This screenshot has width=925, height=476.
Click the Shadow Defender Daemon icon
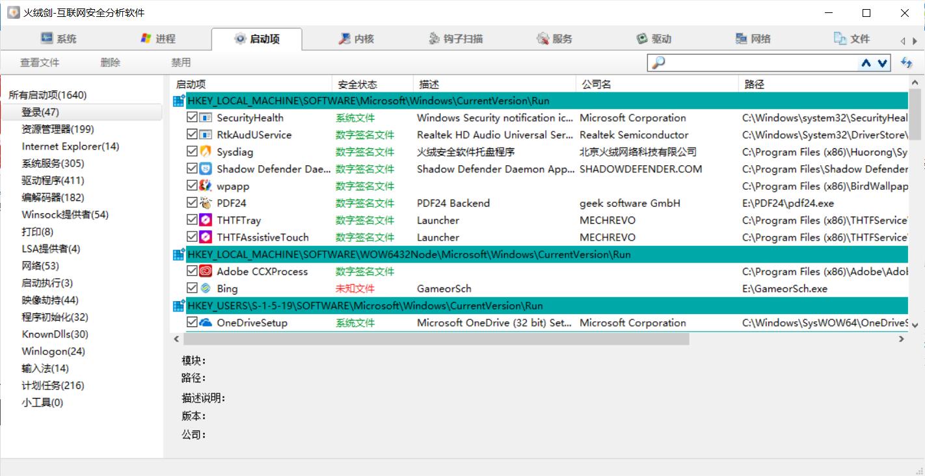(x=206, y=169)
